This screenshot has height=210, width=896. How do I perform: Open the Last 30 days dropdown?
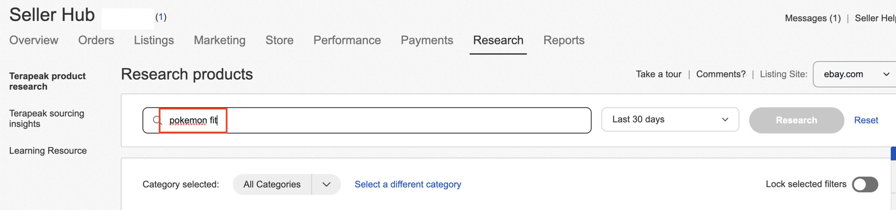tap(670, 120)
